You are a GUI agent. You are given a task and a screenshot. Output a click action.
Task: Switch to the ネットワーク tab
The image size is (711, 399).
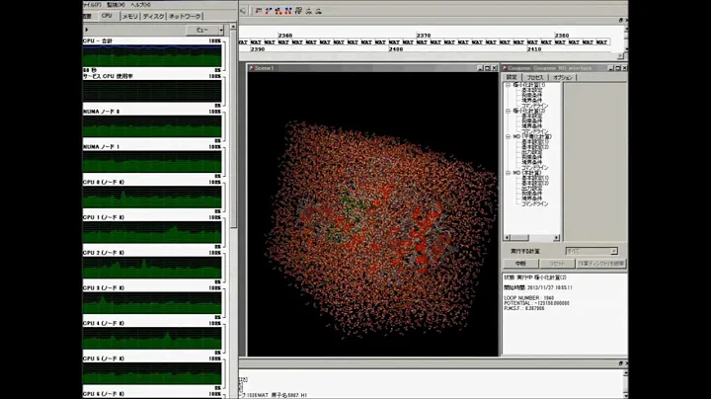(185, 17)
